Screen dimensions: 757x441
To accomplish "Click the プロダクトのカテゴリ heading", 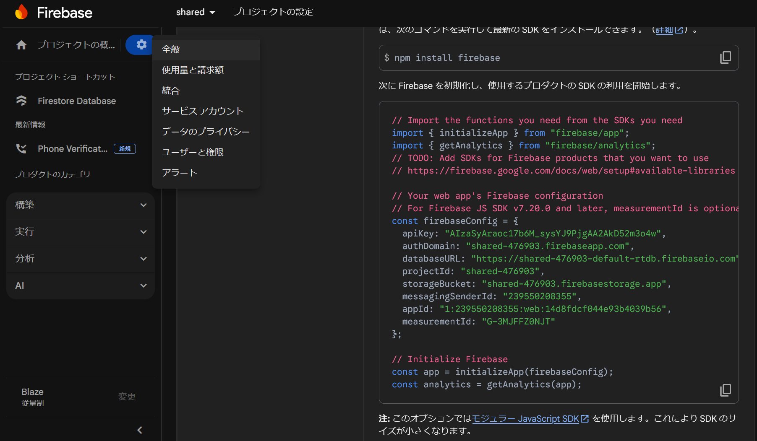I will pyautogui.click(x=52, y=174).
